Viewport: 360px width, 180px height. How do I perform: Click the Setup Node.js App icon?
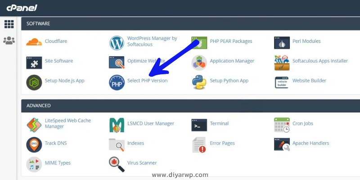[x=34, y=81]
